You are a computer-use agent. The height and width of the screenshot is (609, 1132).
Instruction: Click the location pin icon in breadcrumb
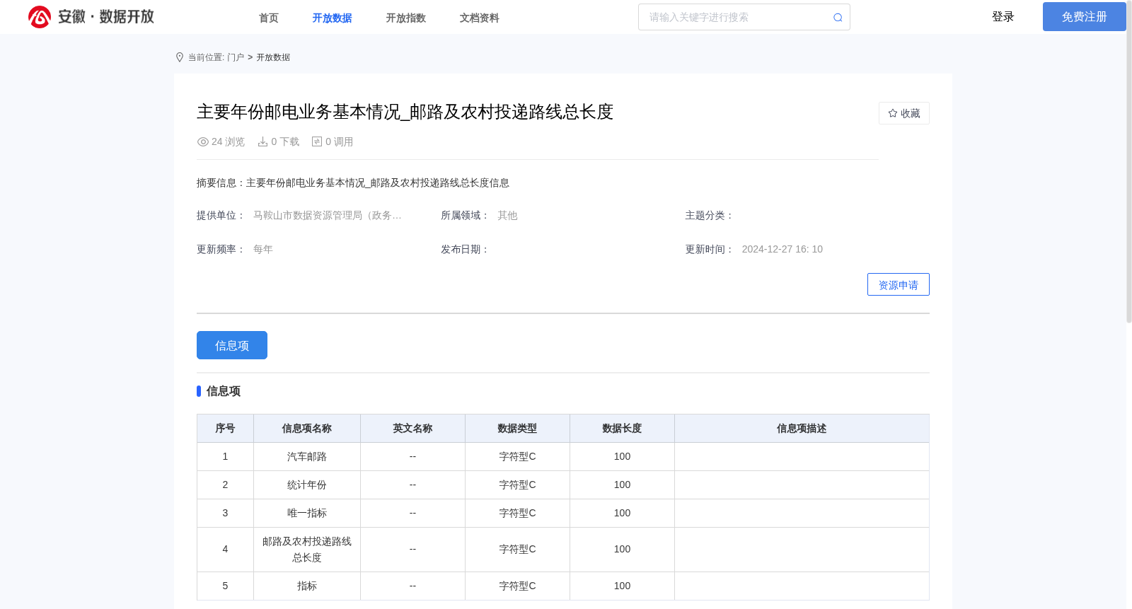point(180,57)
